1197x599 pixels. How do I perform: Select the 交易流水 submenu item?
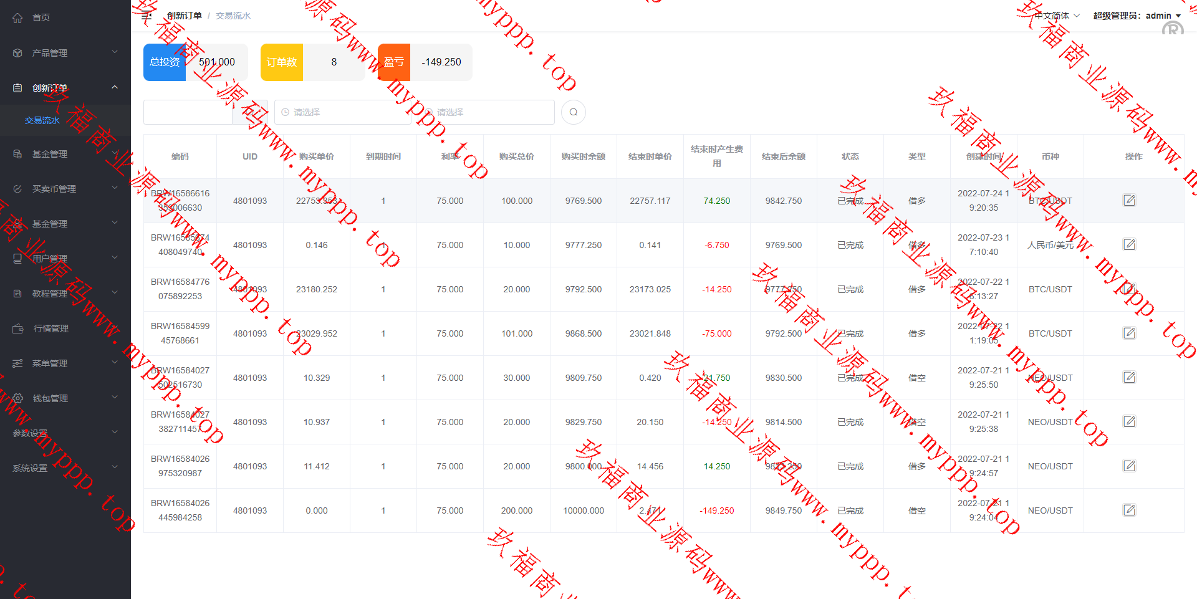42,120
